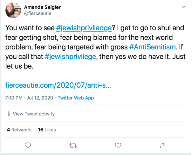Viewport: 192px width, 155px height.
Task: Retweet using the arrows icon
Action: pyautogui.click(x=73, y=145)
